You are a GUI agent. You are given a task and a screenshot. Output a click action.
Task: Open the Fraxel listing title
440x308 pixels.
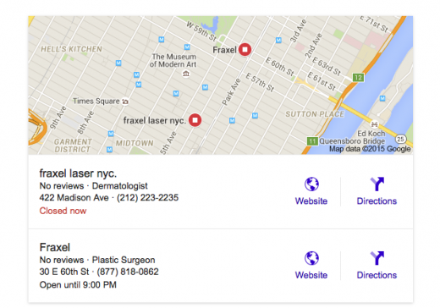click(x=55, y=247)
